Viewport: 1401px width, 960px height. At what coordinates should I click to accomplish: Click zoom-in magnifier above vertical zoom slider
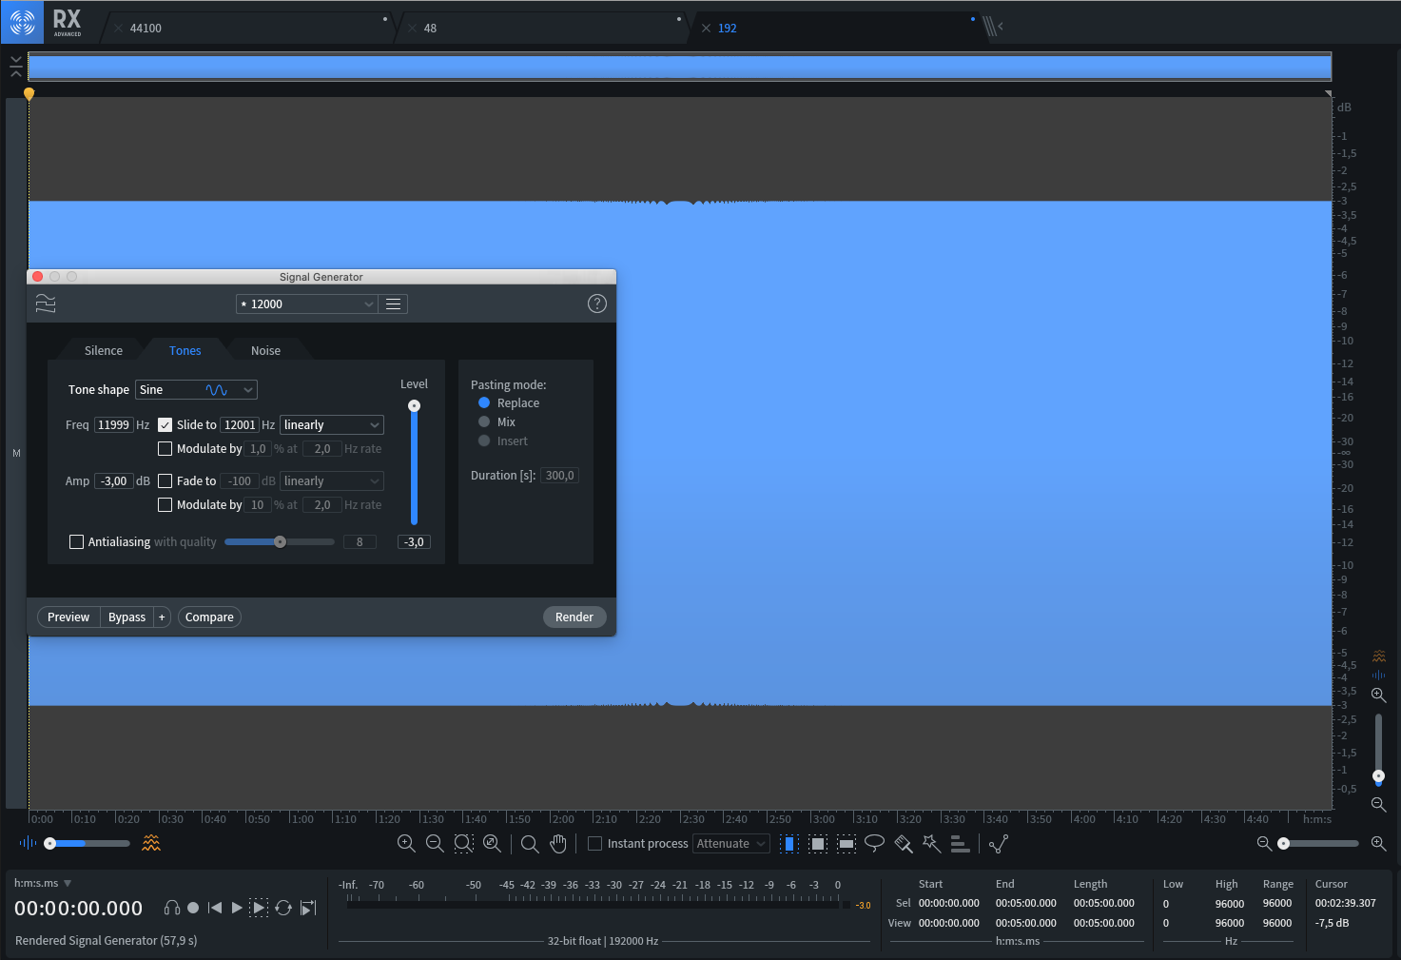tap(1379, 696)
